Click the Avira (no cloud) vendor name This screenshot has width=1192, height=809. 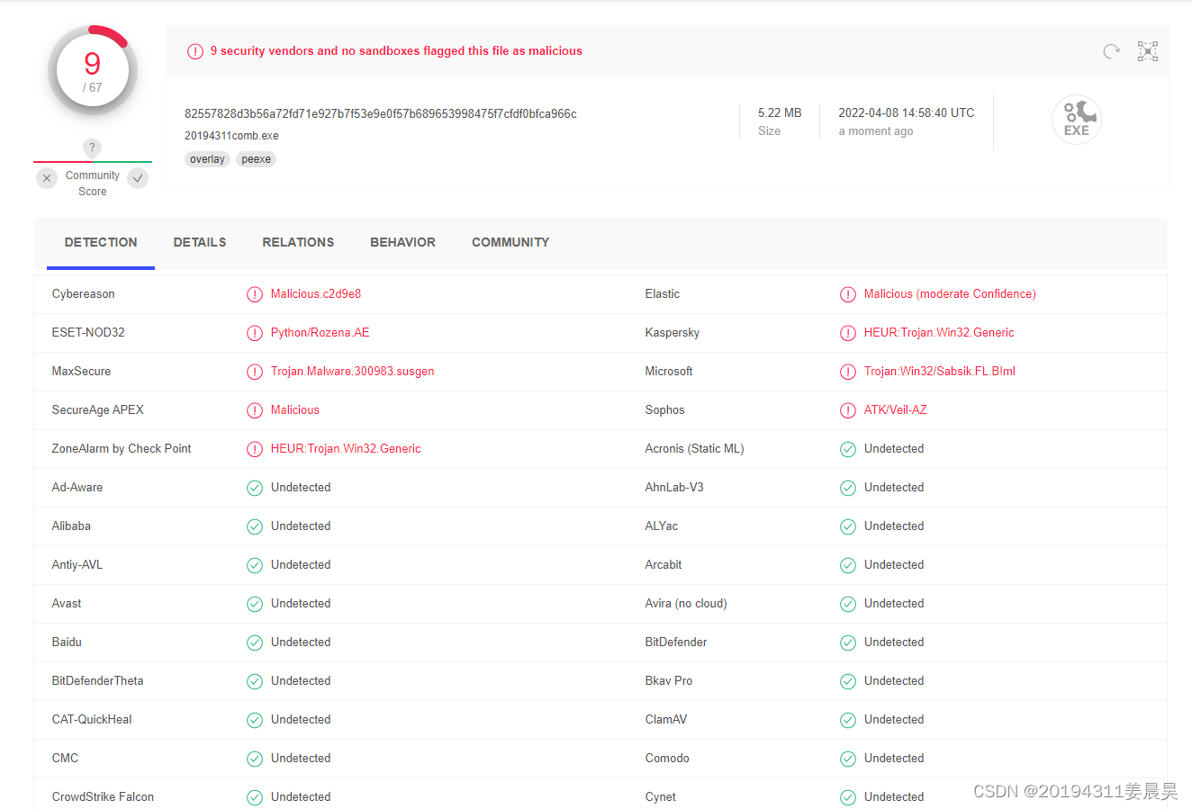[x=686, y=604]
